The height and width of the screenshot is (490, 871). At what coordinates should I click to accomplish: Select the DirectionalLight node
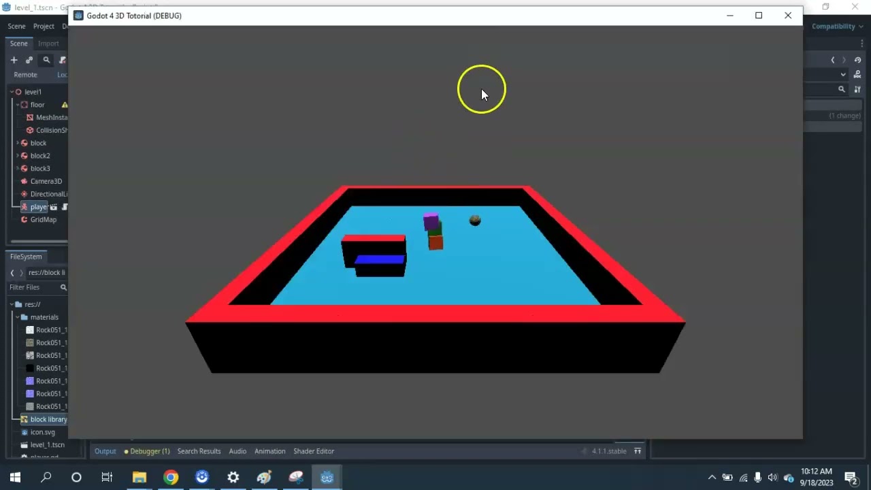(44, 194)
